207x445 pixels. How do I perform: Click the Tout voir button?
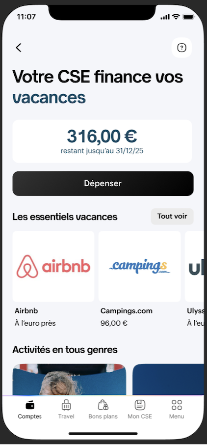[172, 216]
